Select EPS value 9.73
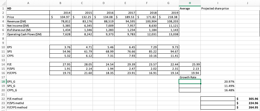 [168, 47]
